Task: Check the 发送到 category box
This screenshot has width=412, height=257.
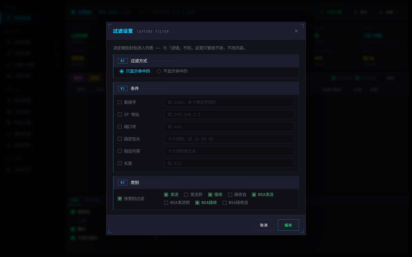Action: tap(186, 195)
